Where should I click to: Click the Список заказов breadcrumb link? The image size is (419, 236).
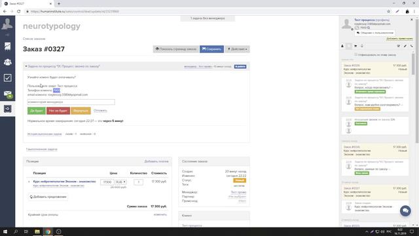coord(34,39)
